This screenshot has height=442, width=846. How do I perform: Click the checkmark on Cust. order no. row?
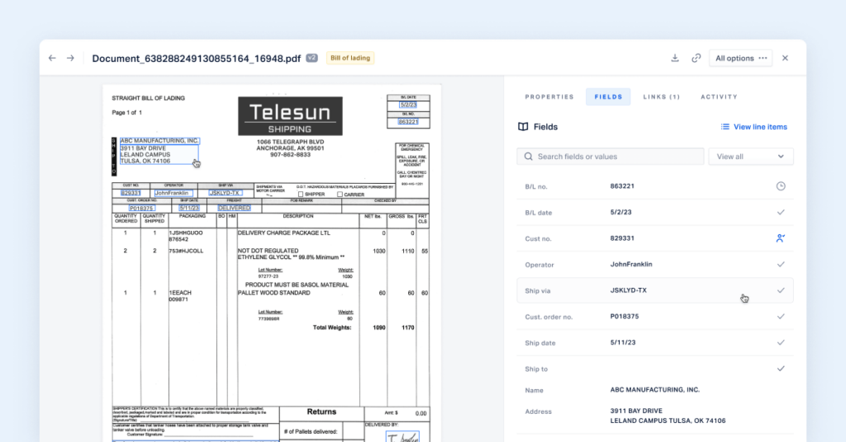click(781, 317)
